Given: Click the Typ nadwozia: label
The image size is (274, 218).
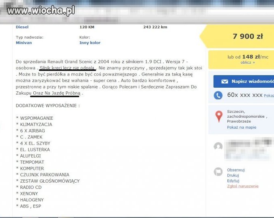Looking at the screenshot, I should click(x=30, y=37).
